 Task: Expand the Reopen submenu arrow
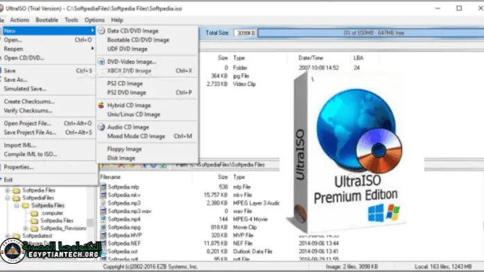click(x=92, y=49)
